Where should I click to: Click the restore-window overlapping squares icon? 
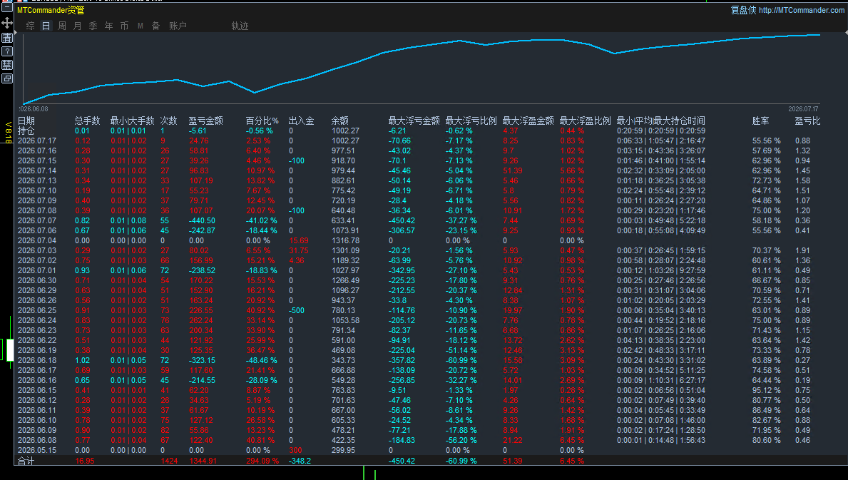[x=7, y=78]
